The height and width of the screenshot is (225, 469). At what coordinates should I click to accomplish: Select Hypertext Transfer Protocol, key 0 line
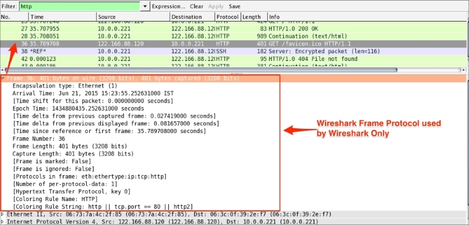point(71,192)
